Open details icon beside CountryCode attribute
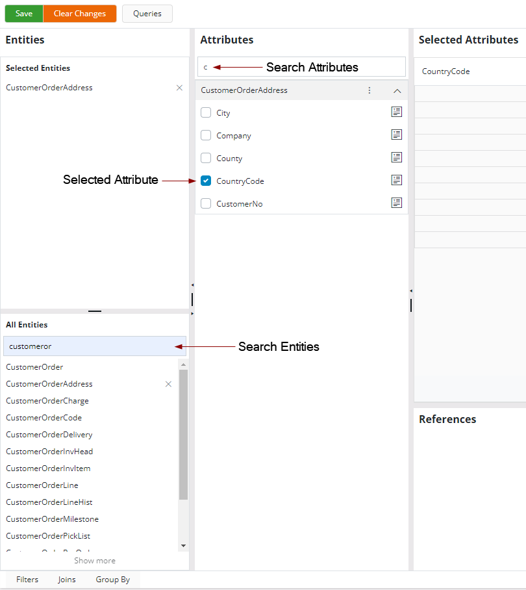 pos(396,180)
